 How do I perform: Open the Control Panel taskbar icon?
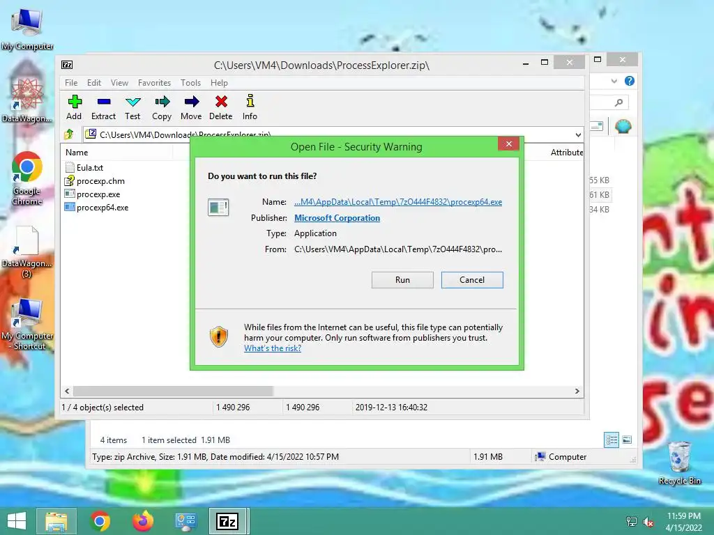185,521
